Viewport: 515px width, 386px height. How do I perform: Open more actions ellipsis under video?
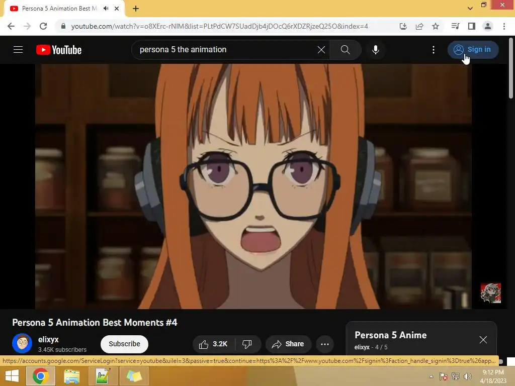(325, 344)
